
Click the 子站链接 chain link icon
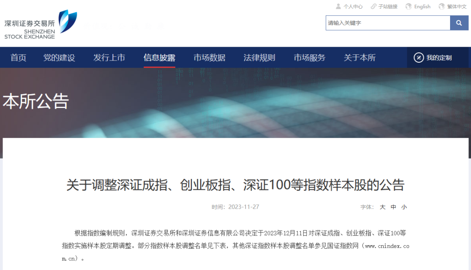click(x=373, y=6)
